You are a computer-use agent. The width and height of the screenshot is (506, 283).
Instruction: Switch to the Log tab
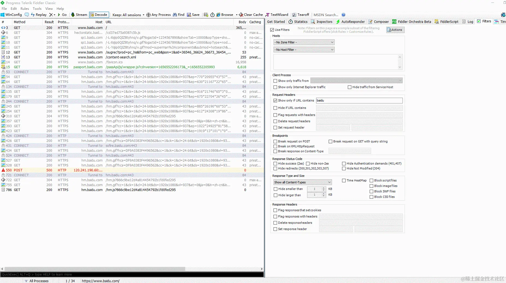[468, 22]
